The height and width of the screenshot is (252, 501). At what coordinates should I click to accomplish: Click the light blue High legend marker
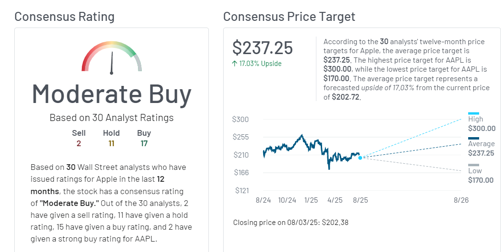coord(473,113)
